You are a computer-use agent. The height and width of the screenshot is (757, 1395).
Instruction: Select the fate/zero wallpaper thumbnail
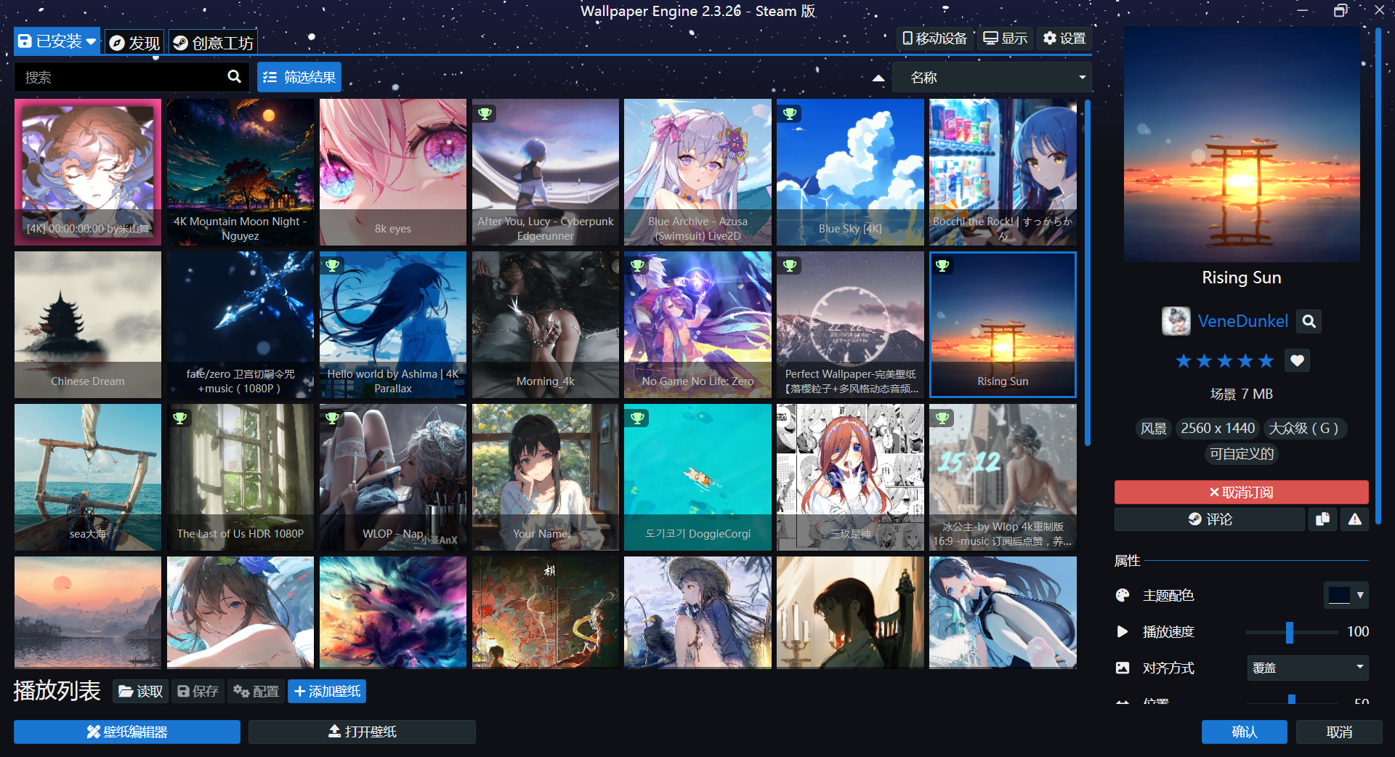pyautogui.click(x=240, y=325)
